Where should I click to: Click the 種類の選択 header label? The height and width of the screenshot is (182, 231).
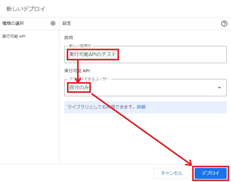[x=13, y=23]
